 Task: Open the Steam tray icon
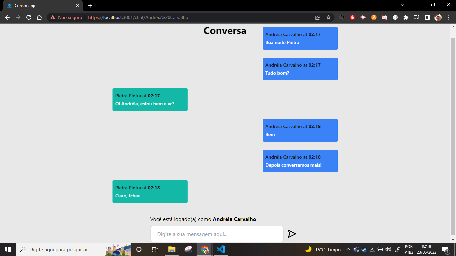(x=364, y=249)
